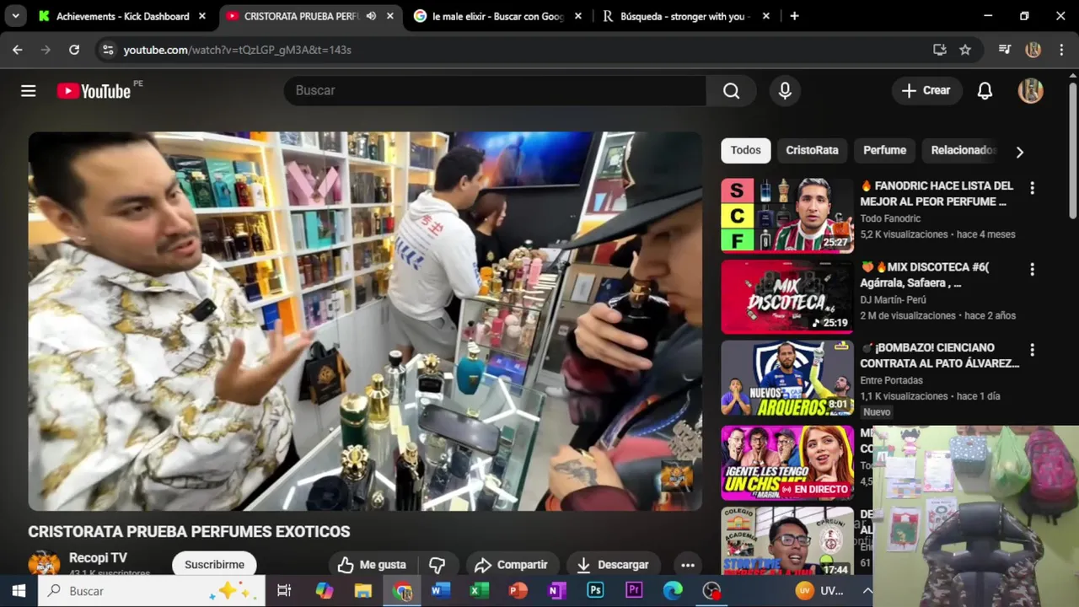
Task: Click the Compartir button
Action: 511,565
